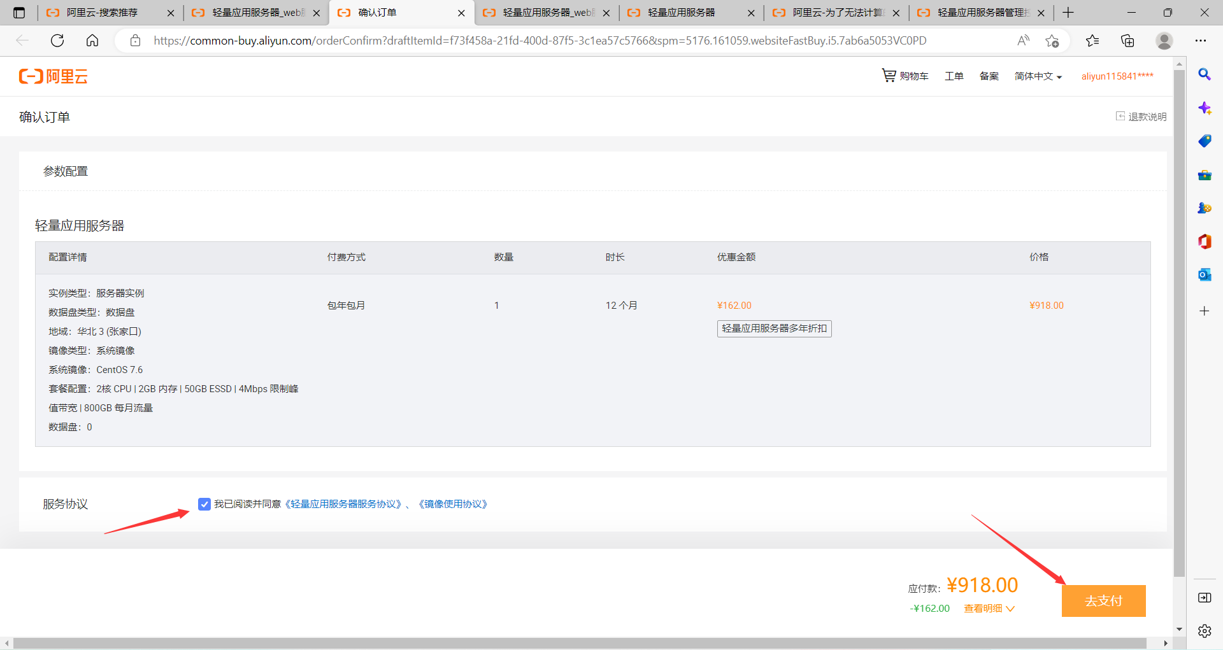Click the browser back arrow

click(22, 41)
